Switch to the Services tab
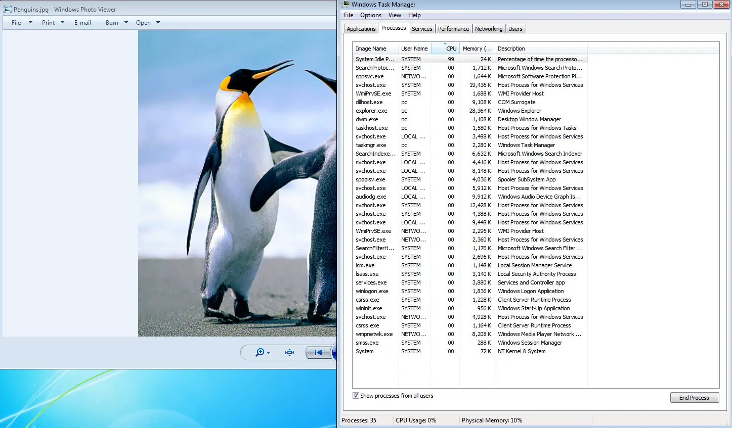This screenshot has width=732, height=428. [x=422, y=29]
